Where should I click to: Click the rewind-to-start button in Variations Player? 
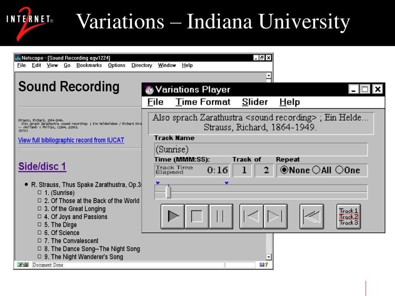(x=312, y=217)
